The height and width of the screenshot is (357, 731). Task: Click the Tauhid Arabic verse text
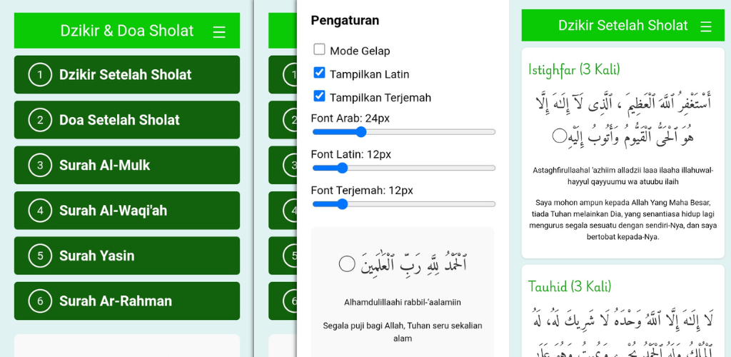click(622, 333)
